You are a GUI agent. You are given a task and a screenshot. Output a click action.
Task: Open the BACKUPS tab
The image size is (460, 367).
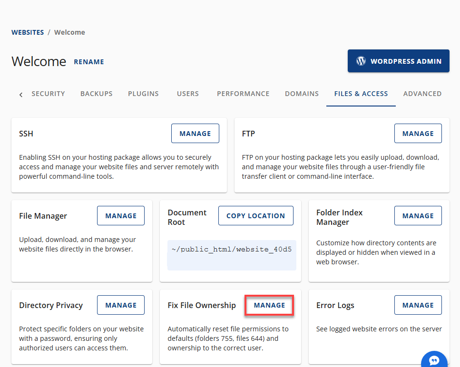point(96,94)
